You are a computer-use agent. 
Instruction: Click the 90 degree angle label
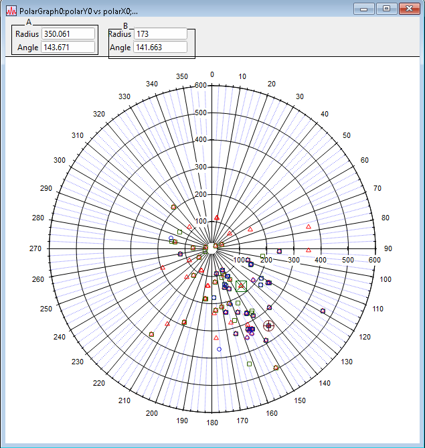tap(388, 248)
